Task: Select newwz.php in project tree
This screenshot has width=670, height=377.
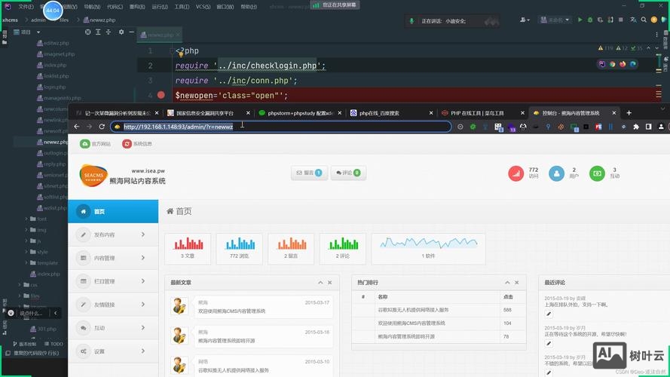Action: (x=52, y=142)
